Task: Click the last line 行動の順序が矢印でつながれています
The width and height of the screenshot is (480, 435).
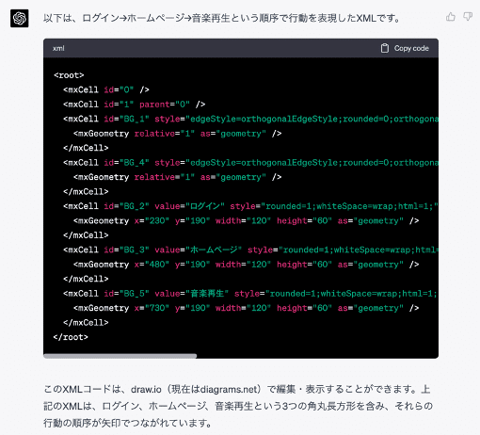Action: pyautogui.click(x=128, y=423)
